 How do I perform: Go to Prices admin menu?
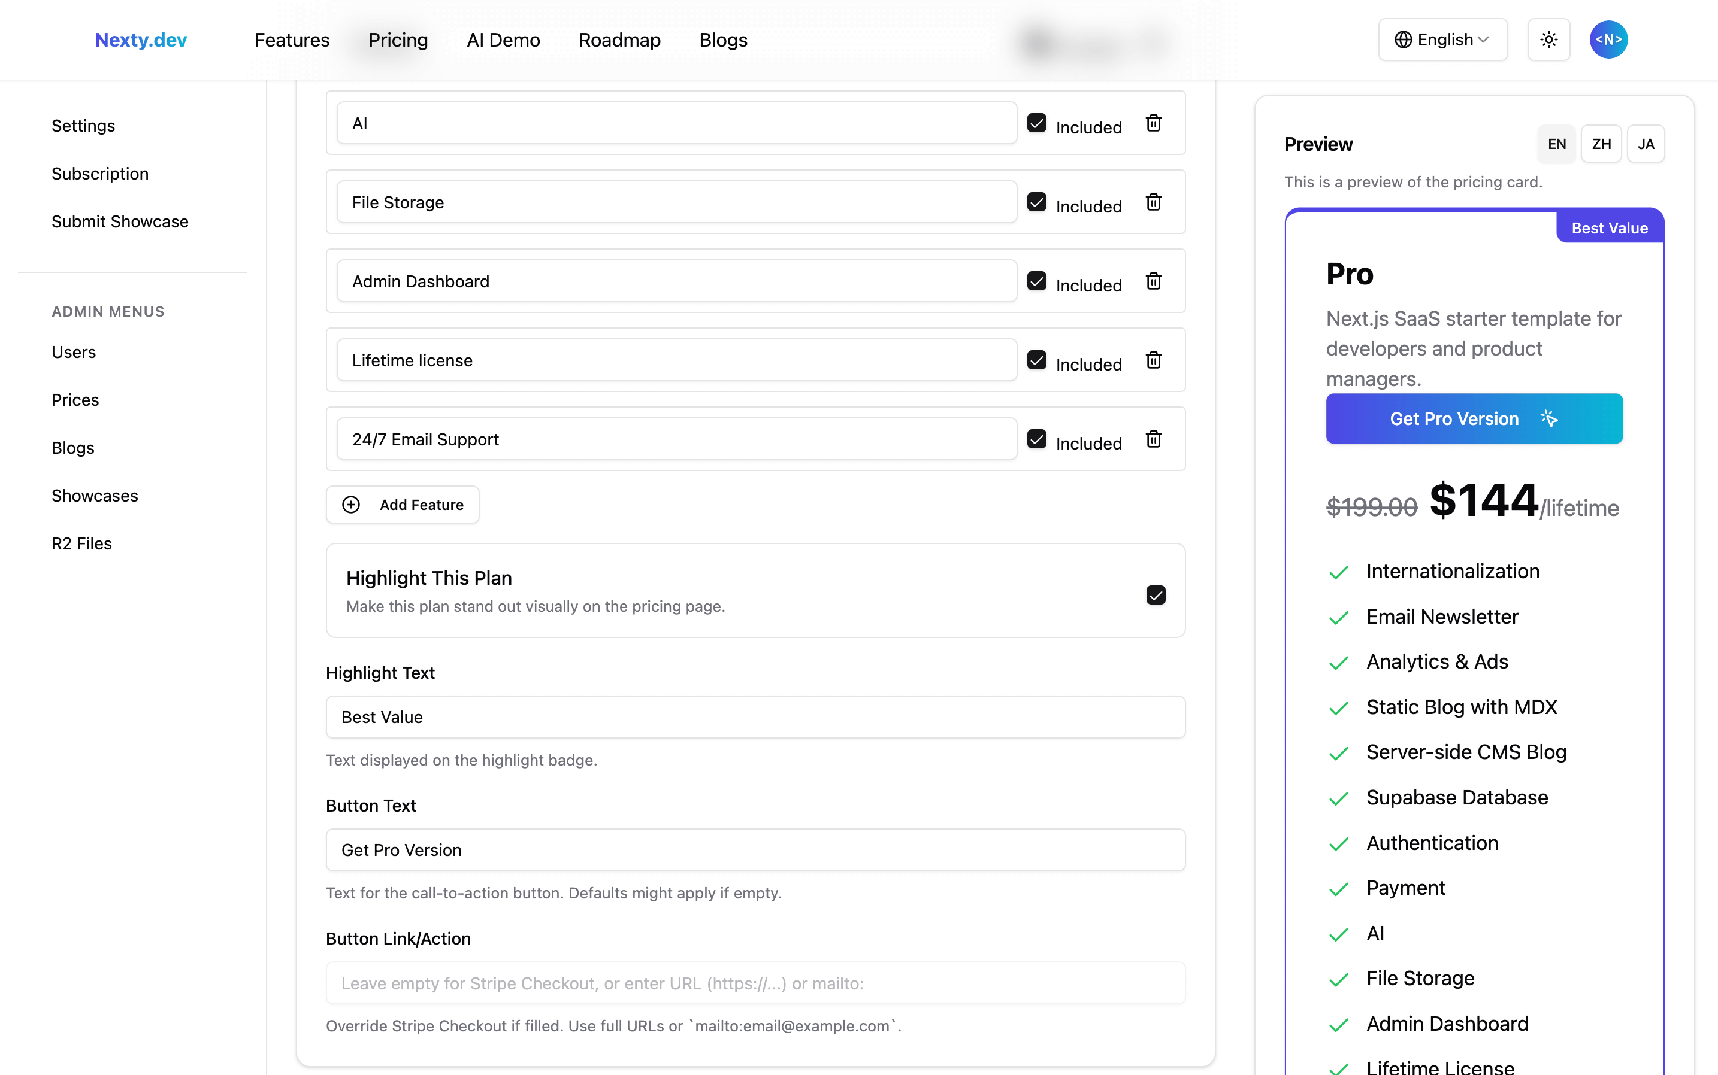[75, 400]
